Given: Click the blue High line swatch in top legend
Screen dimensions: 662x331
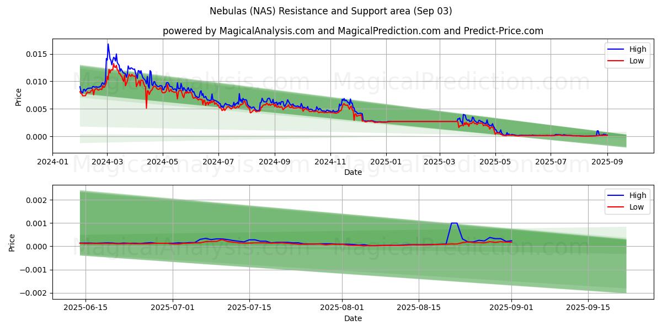Looking at the screenshot, I should [618, 50].
